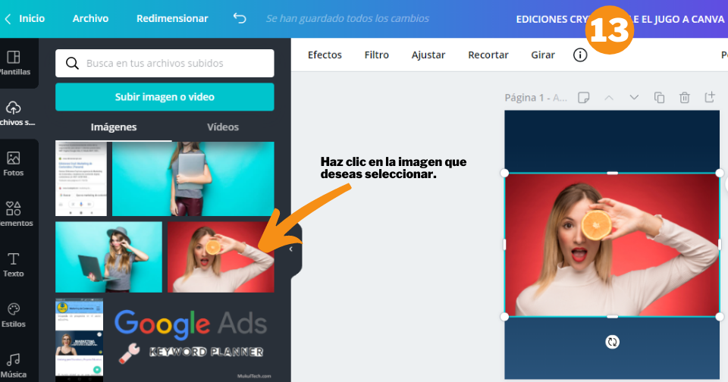This screenshot has width=728, height=382.
Task: Switch to the Imágenes tab
Action: pyautogui.click(x=114, y=127)
